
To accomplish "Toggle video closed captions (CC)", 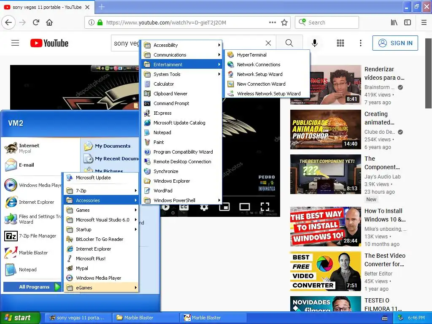I will [x=184, y=207].
